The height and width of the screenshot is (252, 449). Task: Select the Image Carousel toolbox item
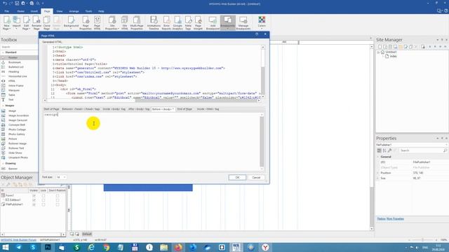[18, 120]
